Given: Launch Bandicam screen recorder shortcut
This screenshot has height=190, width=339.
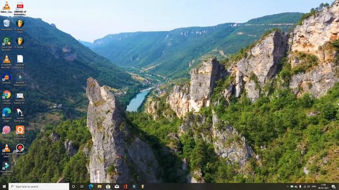Looking at the screenshot, I should tap(20, 149).
